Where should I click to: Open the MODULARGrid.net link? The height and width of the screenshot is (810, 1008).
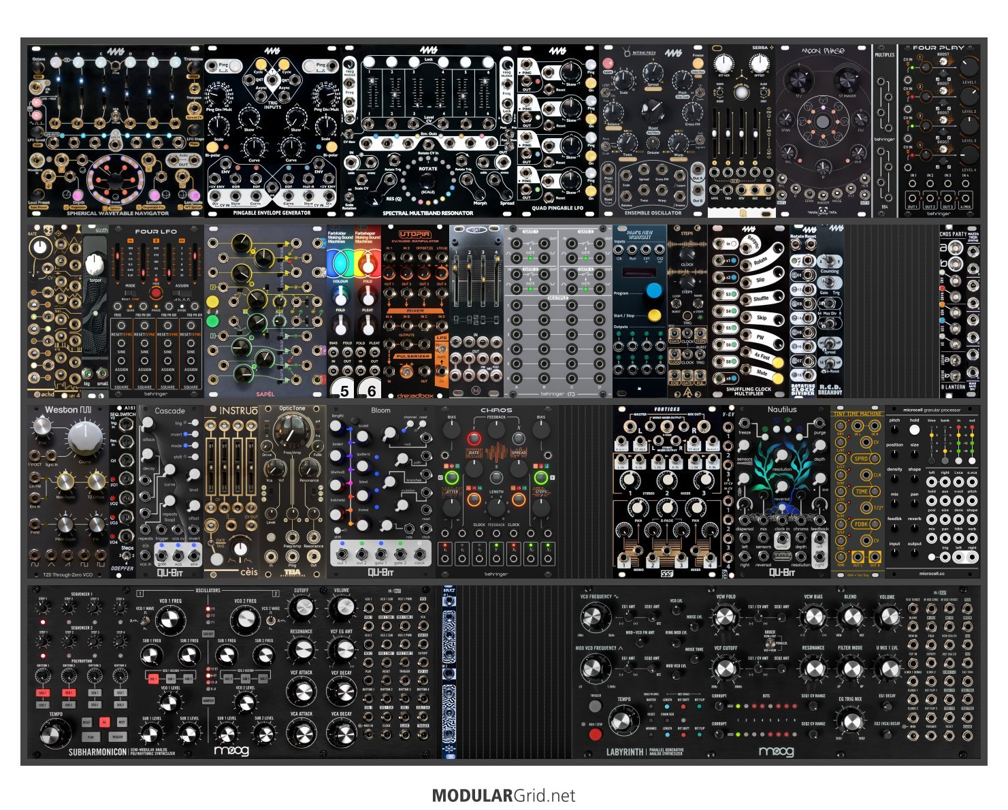(x=504, y=796)
